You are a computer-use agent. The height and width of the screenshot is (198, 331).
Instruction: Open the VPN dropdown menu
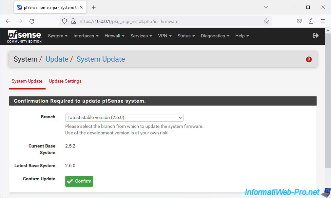pos(165,36)
